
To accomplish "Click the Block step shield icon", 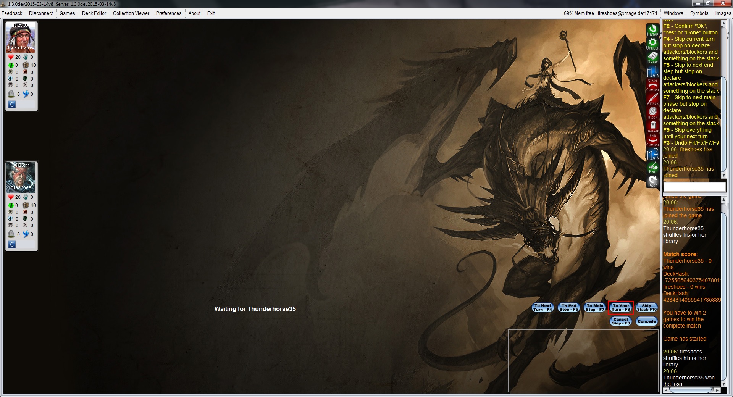I will (652, 113).
